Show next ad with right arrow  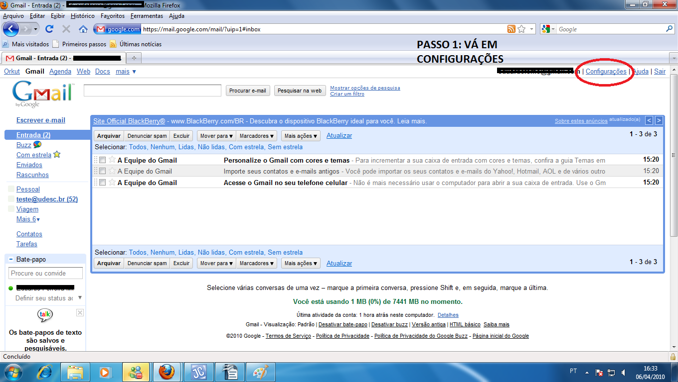coord(659,120)
